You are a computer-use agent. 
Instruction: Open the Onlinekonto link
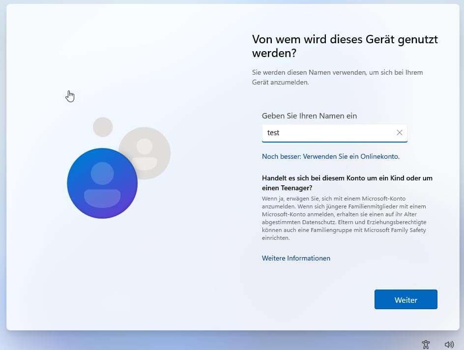330,156
